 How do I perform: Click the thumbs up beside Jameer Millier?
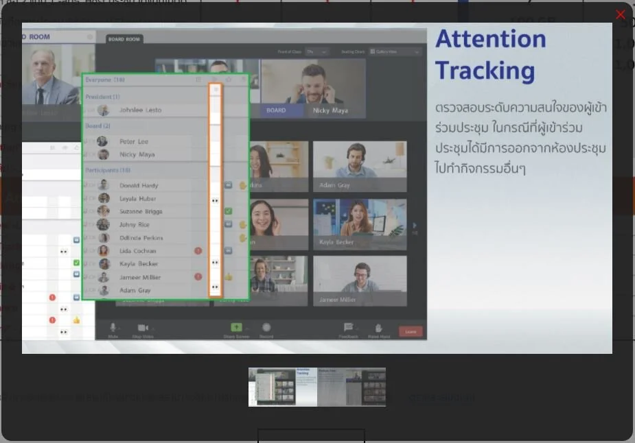229,277
